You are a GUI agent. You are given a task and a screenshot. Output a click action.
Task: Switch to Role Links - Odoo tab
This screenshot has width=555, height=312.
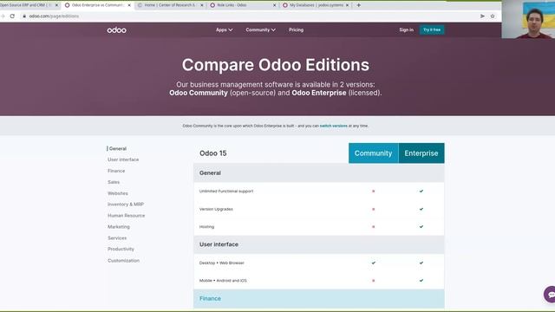[x=242, y=5]
